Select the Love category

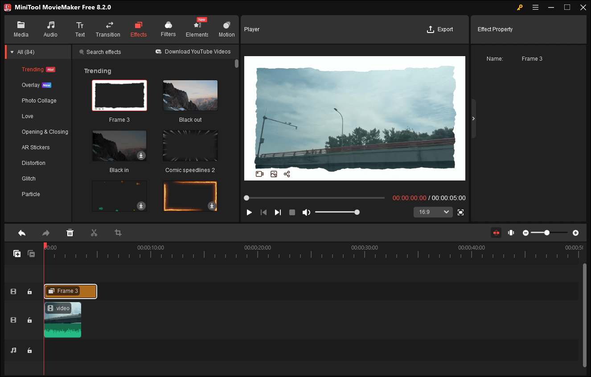click(x=28, y=116)
